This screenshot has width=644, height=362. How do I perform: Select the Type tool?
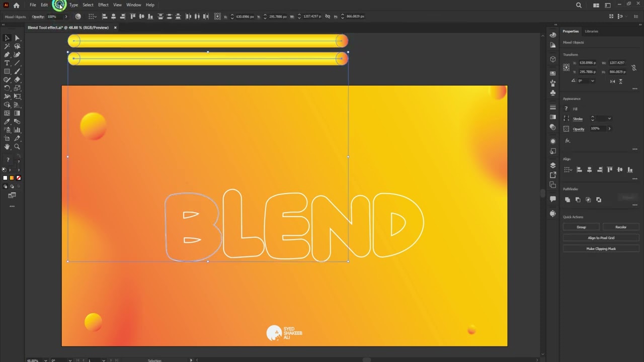[7, 63]
